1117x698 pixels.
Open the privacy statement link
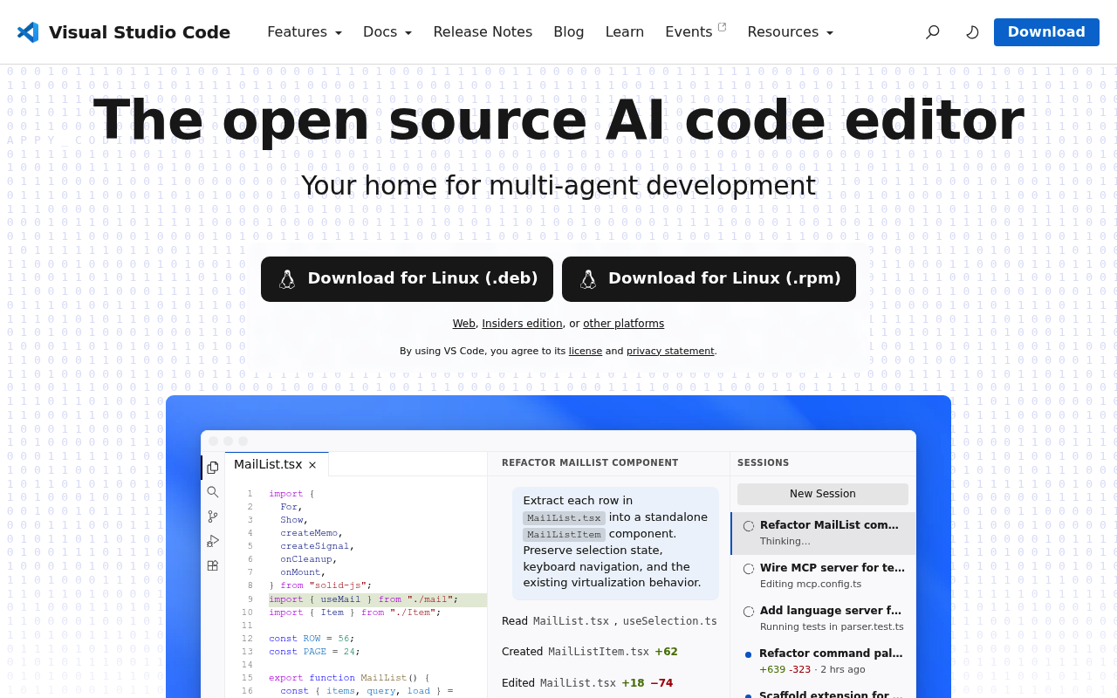click(670, 351)
